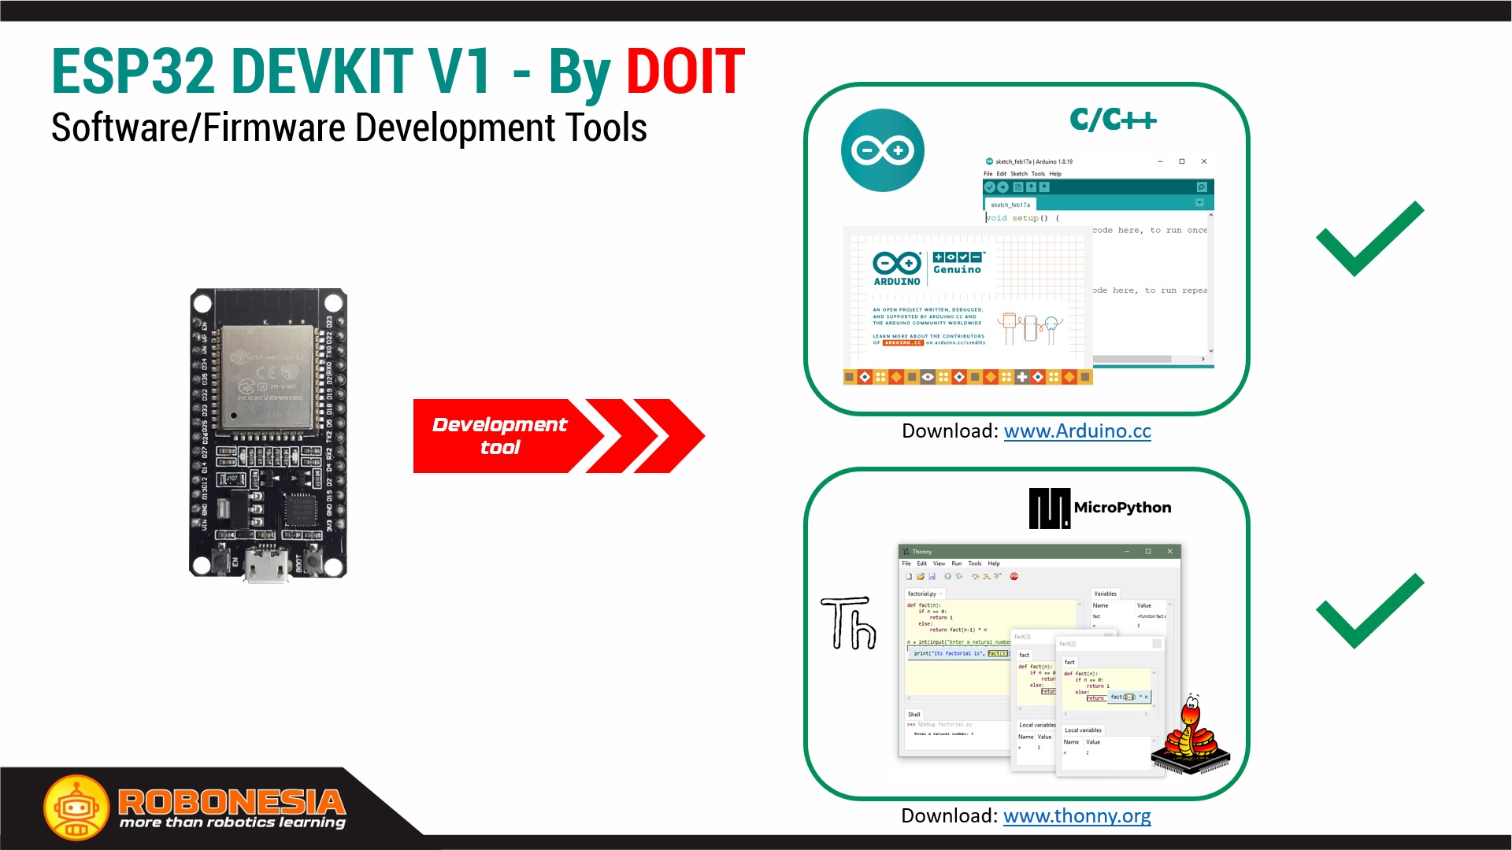
Task: Click the Thonny Th logo
Action: coord(848,623)
